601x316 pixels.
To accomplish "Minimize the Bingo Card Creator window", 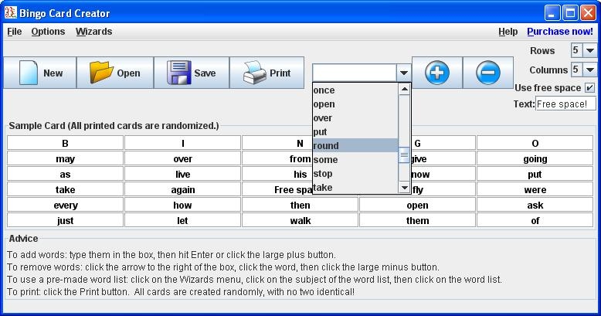I will 552,13.
